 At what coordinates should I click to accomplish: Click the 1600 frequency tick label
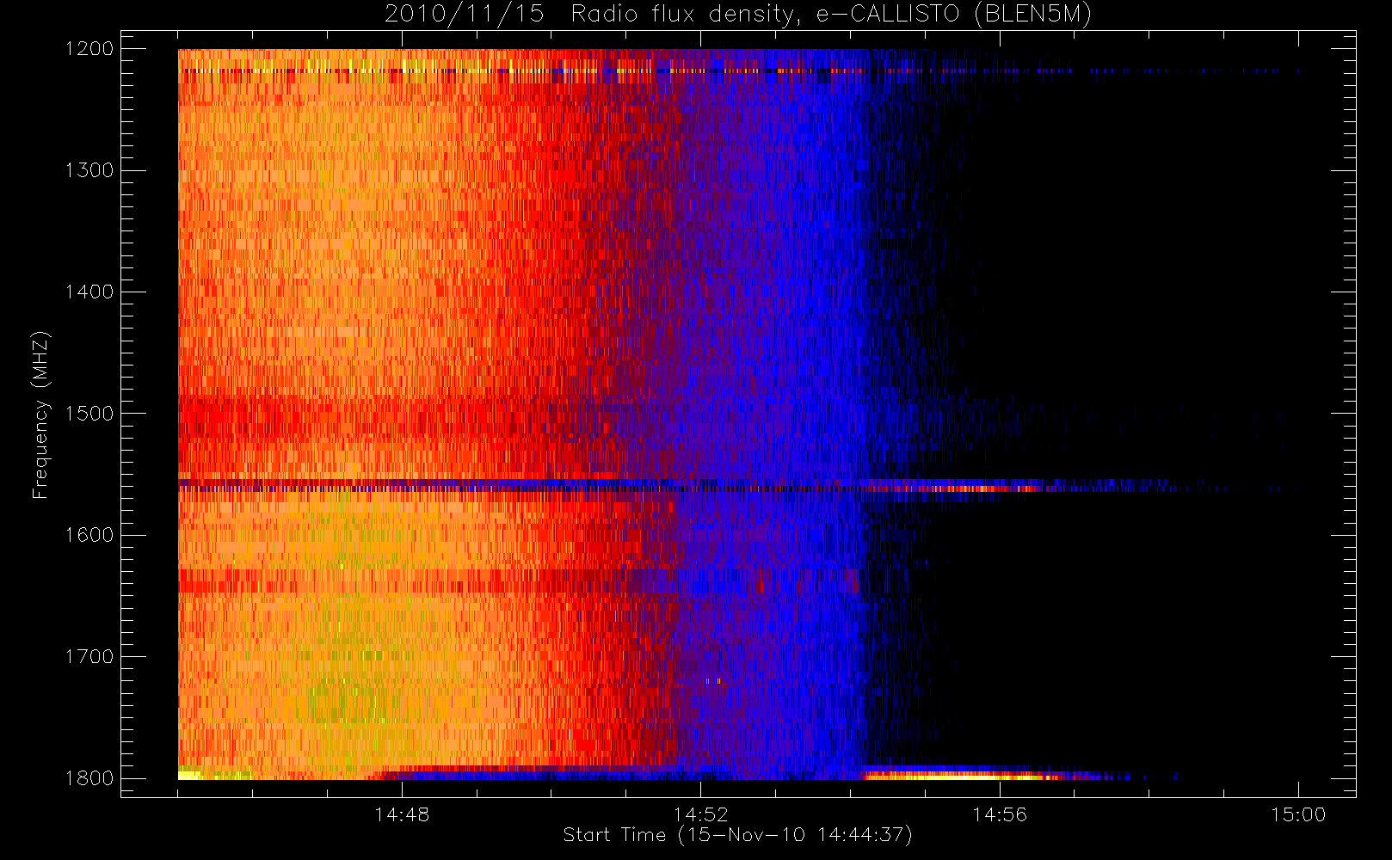click(89, 535)
